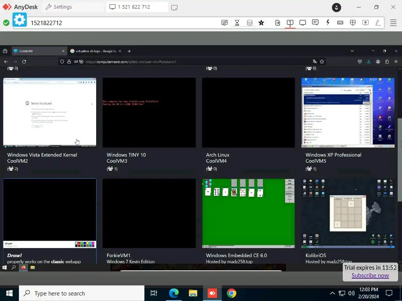Viewport: 402px width, 301px height.
Task: Show hidden system tray icons chevron
Action: [332, 293]
